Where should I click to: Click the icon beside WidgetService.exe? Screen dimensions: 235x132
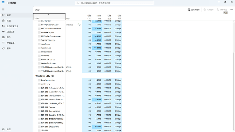(39, 63)
